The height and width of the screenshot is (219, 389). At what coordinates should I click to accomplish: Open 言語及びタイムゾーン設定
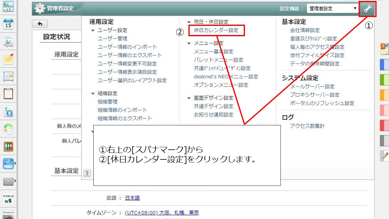coord(314,39)
